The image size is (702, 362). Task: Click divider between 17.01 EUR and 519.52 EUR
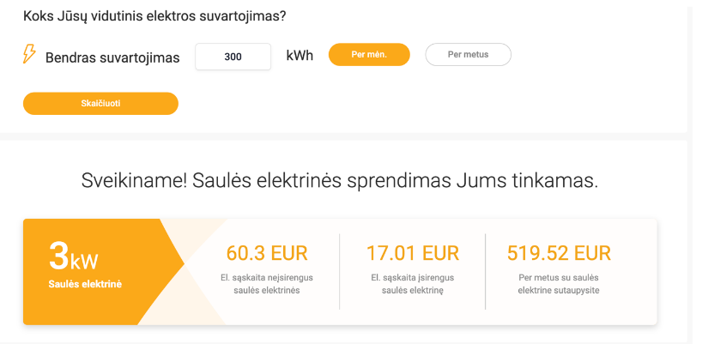pos(485,271)
